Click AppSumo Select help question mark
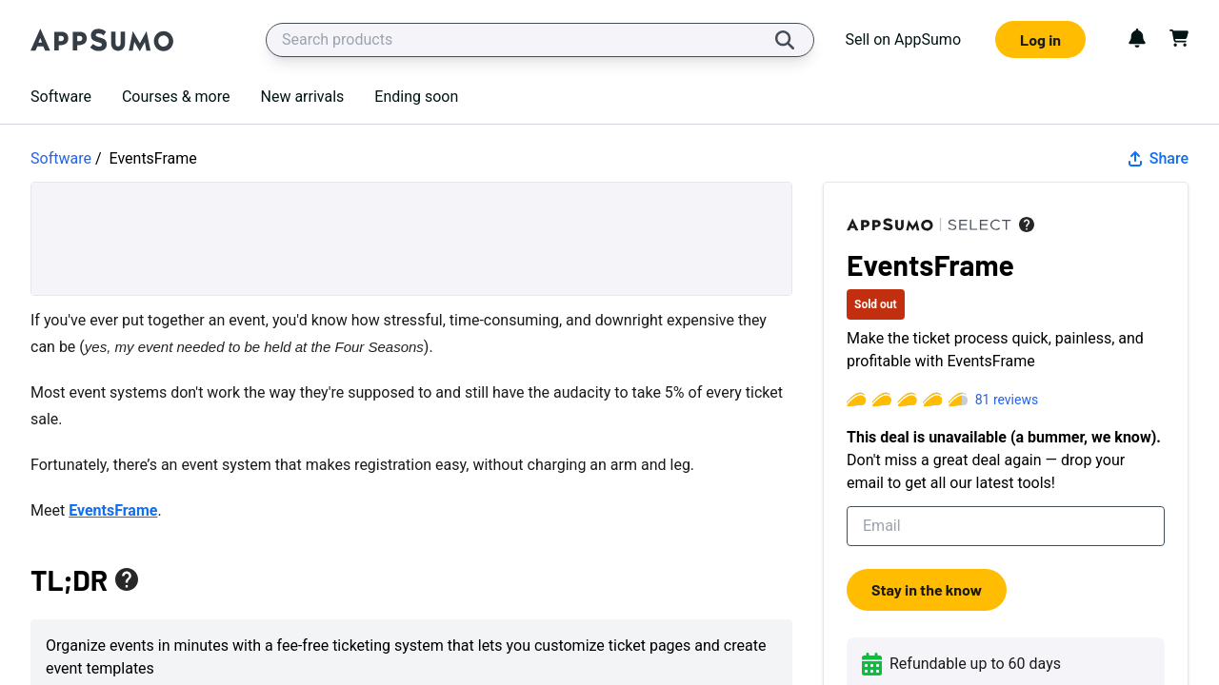The image size is (1219, 685). 1027,225
